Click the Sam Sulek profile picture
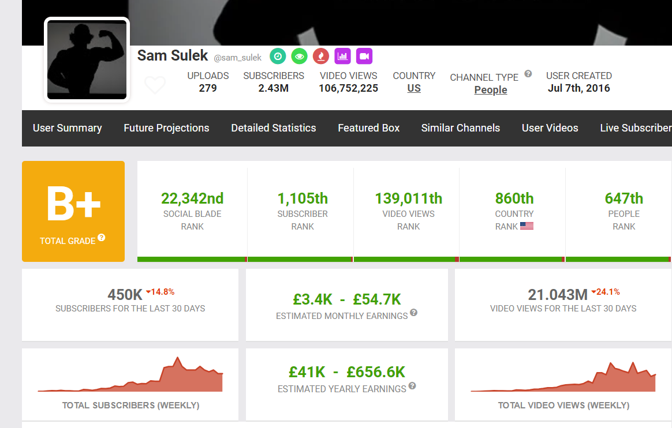This screenshot has height=428, width=672. click(87, 60)
